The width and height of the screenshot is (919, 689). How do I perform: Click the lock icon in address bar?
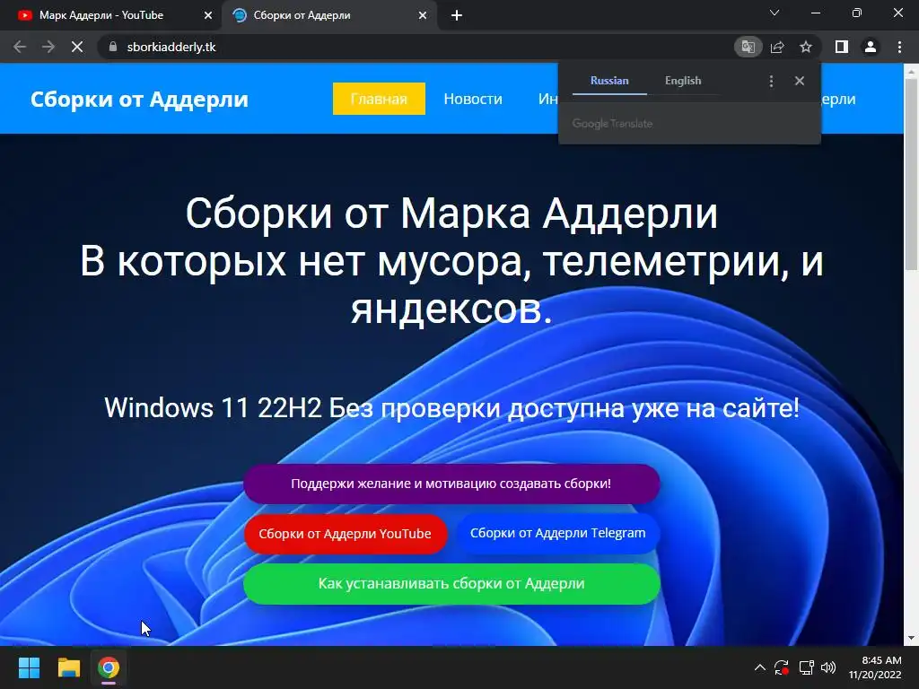(x=113, y=47)
